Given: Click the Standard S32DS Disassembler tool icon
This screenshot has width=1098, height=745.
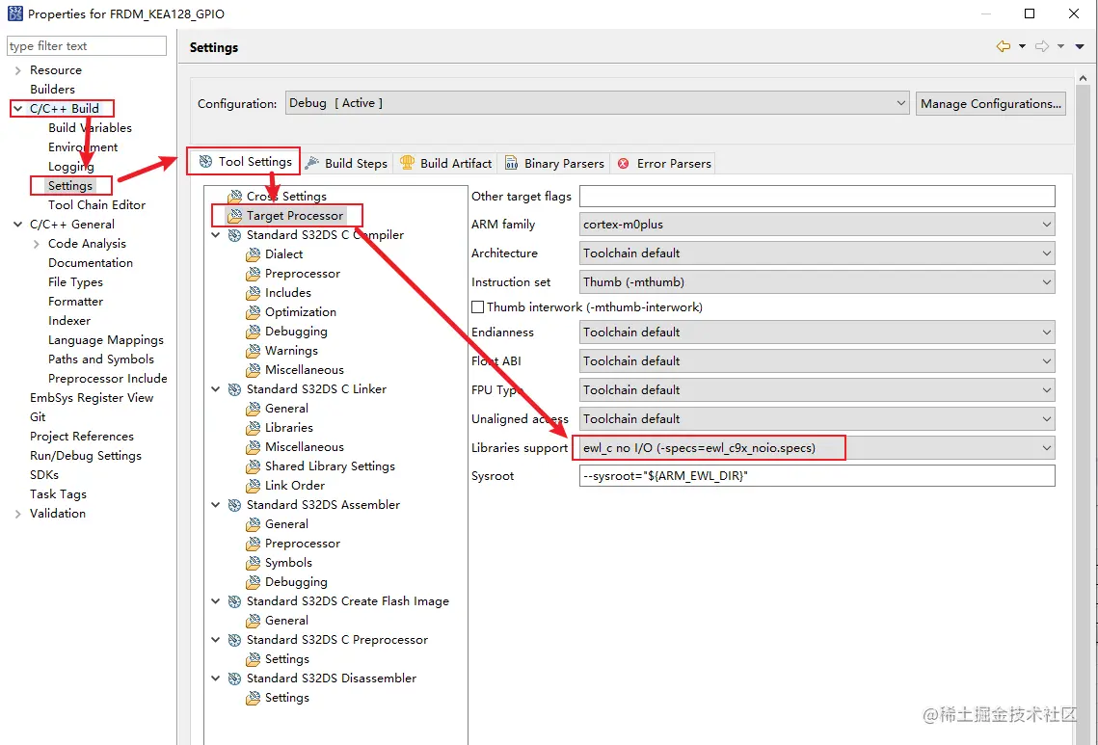Looking at the screenshot, I should pos(234,678).
